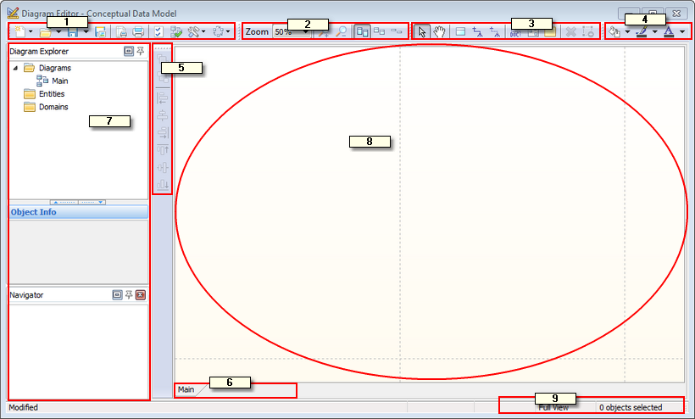Pin the Navigator panel
Image resolution: width=695 pixels, height=419 pixels.
[x=129, y=295]
